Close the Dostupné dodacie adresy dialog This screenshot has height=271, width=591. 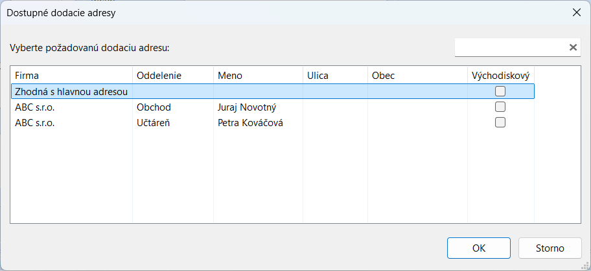[575, 12]
